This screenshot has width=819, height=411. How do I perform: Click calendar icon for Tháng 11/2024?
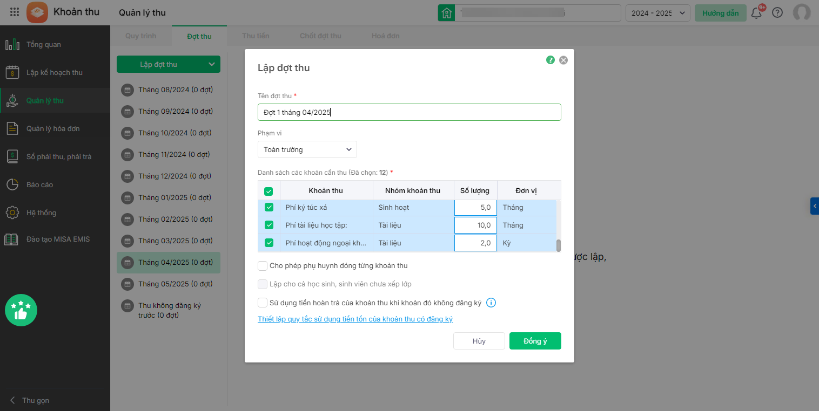(x=127, y=155)
